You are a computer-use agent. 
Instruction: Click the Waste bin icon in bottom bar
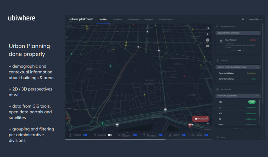170,135
